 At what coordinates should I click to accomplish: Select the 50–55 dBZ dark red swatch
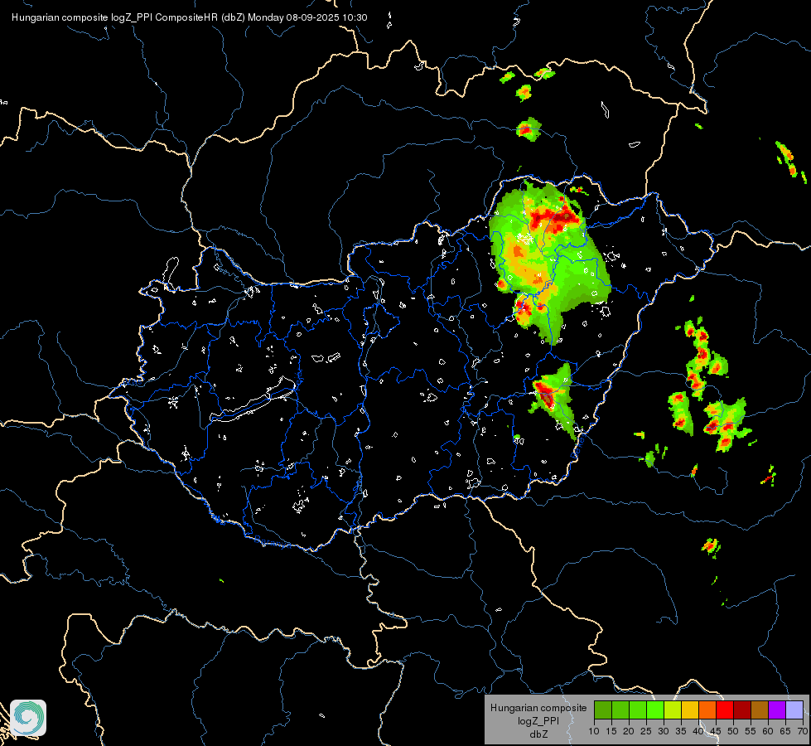(x=741, y=710)
